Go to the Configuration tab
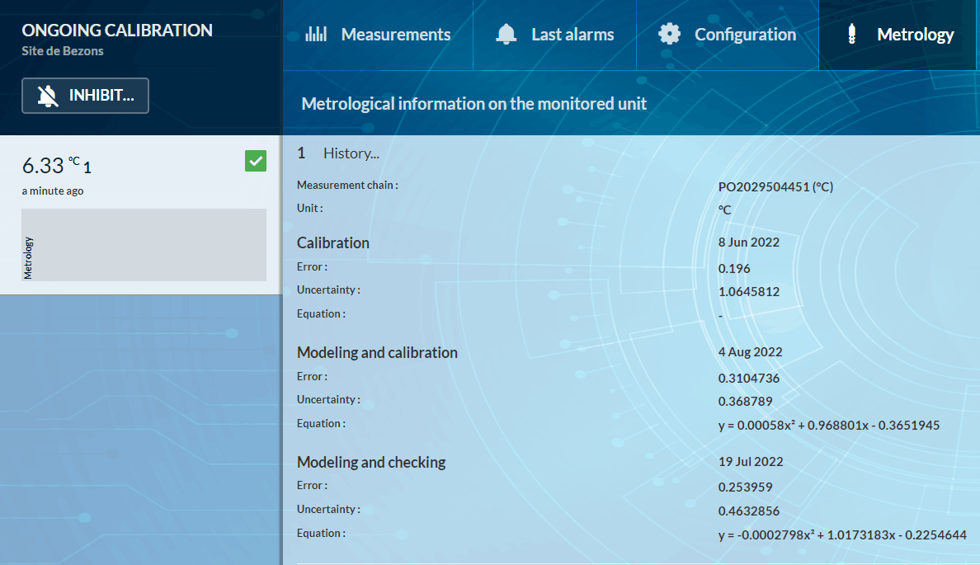Viewport: 980px width, 565px height. click(728, 35)
